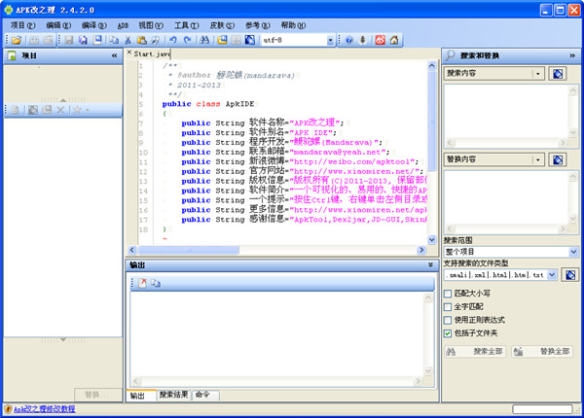Switch to the 搜索结果 tab
The image size is (584, 418).
coord(173,395)
